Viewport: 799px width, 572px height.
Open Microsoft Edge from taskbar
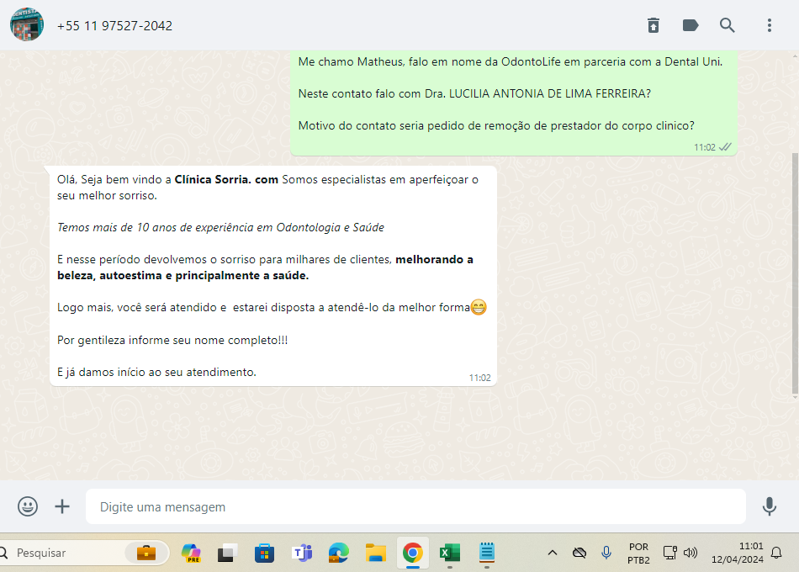pos(339,553)
